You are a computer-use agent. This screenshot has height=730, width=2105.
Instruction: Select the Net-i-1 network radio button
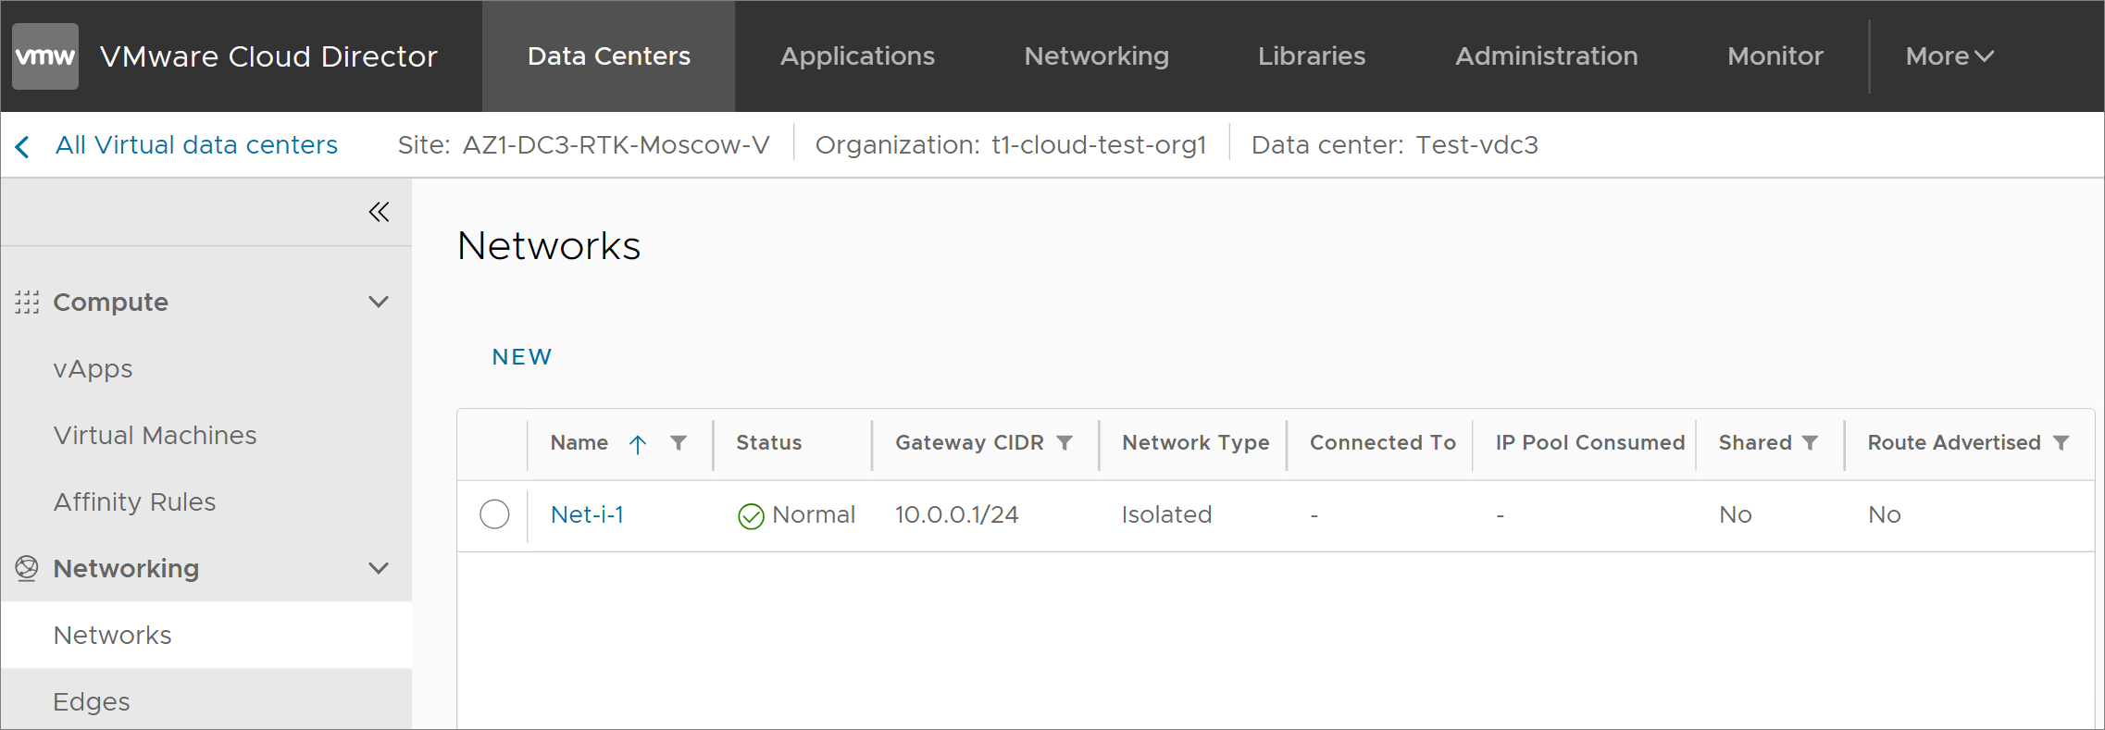[494, 514]
